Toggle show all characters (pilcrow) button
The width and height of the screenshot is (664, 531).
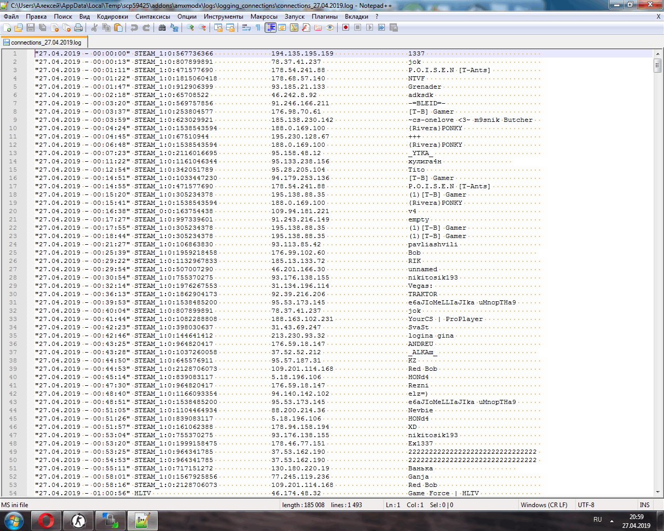(x=258, y=27)
